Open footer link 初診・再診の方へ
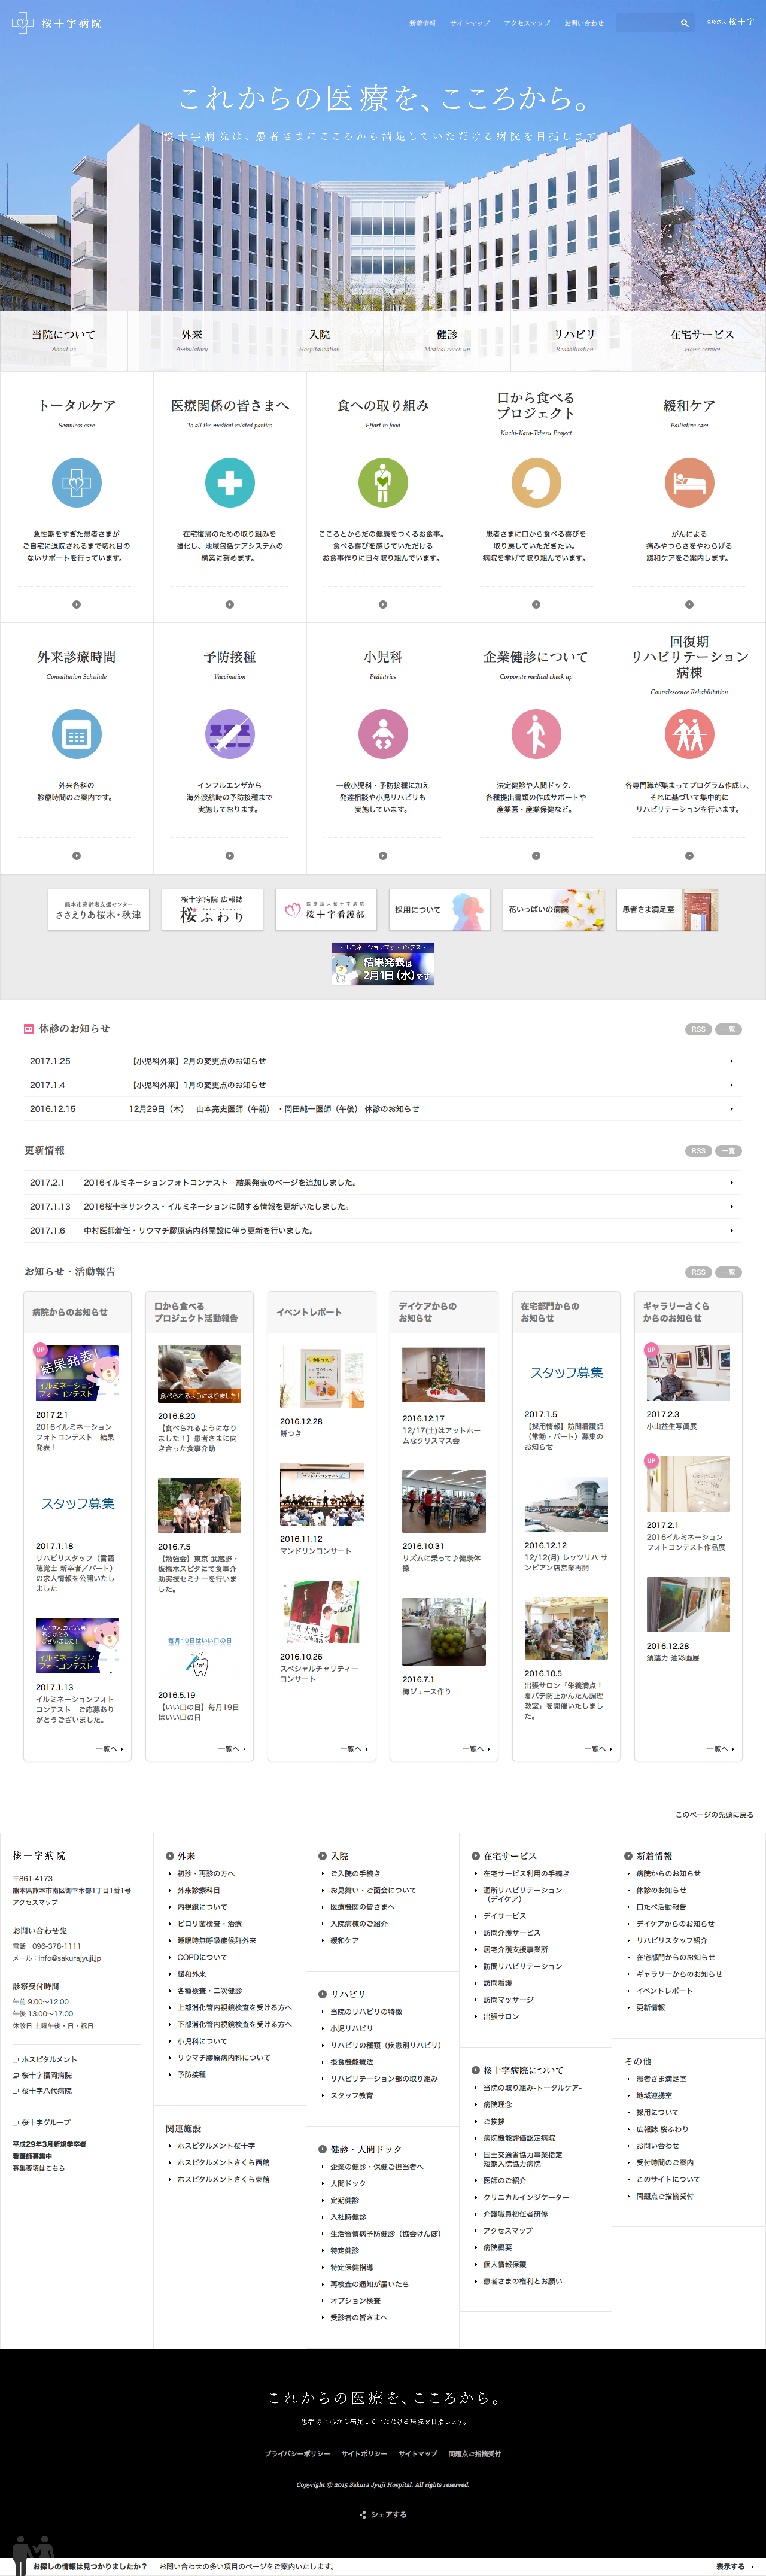 (206, 1874)
